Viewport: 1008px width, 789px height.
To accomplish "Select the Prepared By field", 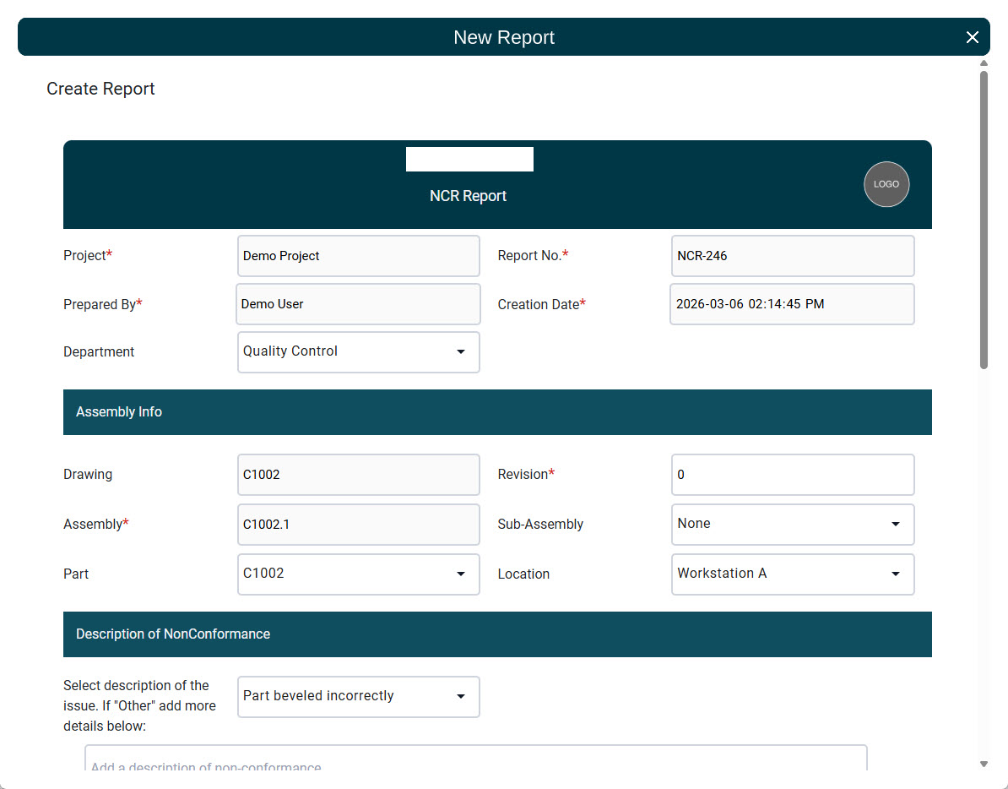I will click(x=359, y=304).
